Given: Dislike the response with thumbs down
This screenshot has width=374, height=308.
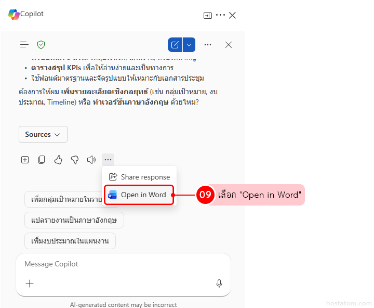Looking at the screenshot, I should [x=75, y=160].
